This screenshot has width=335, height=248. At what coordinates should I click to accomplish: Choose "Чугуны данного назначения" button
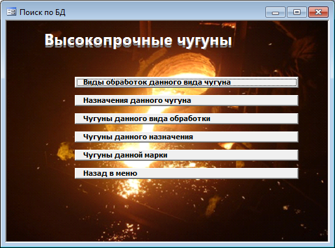click(x=187, y=137)
